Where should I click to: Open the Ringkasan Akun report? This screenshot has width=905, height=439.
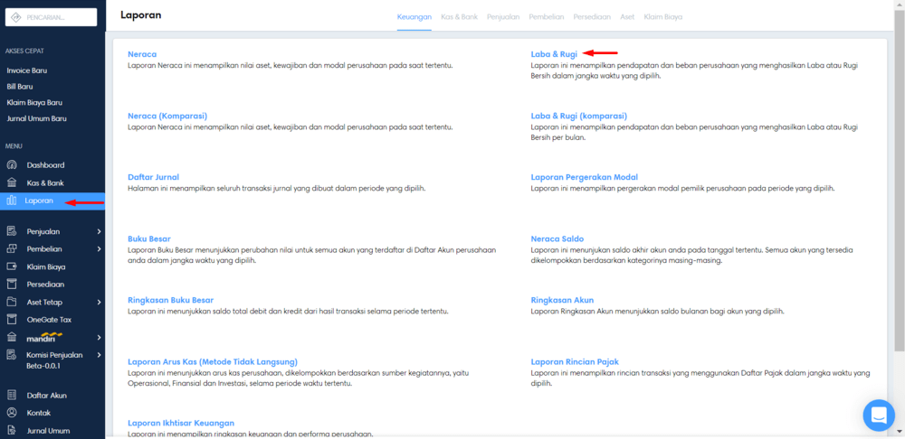point(562,300)
